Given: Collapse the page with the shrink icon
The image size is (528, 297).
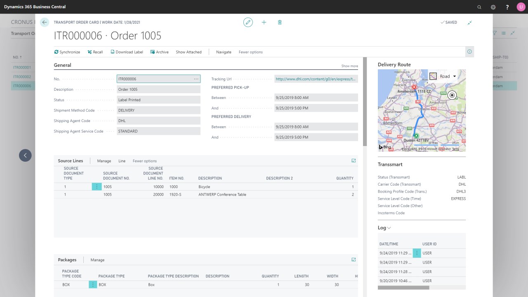Looking at the screenshot, I should coord(470,22).
